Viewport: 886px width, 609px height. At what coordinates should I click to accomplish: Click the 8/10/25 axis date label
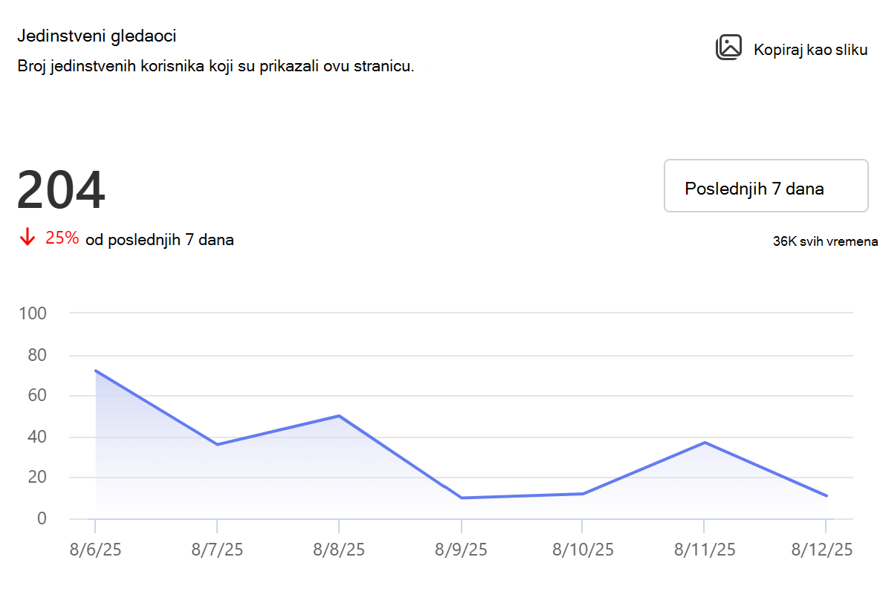click(583, 550)
